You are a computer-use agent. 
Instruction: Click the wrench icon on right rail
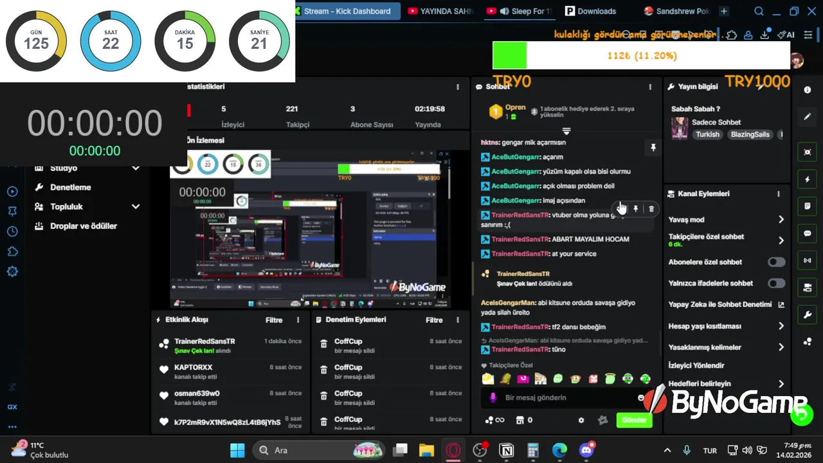(x=808, y=314)
